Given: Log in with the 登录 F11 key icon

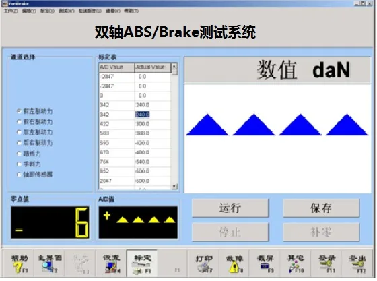Looking at the screenshot, I should tap(327, 264).
